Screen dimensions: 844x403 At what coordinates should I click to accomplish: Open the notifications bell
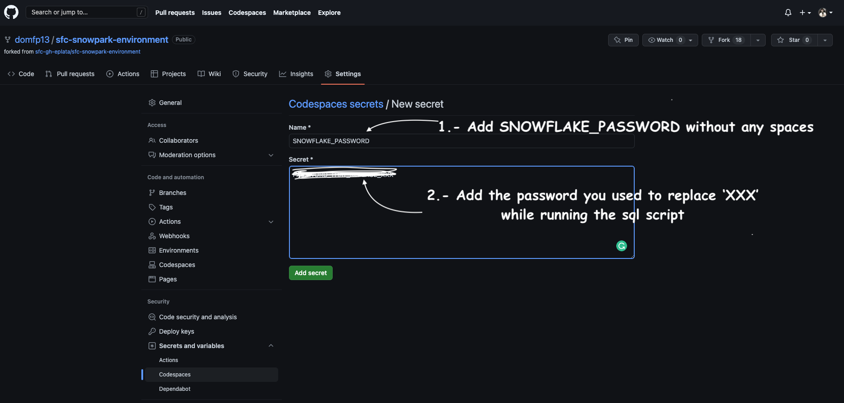[788, 13]
